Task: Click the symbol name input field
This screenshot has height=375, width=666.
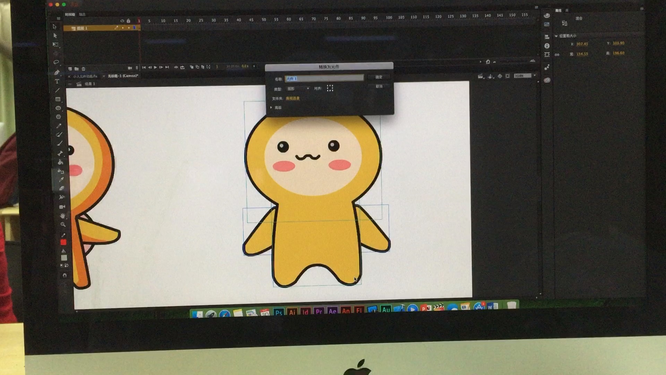Action: (x=324, y=79)
